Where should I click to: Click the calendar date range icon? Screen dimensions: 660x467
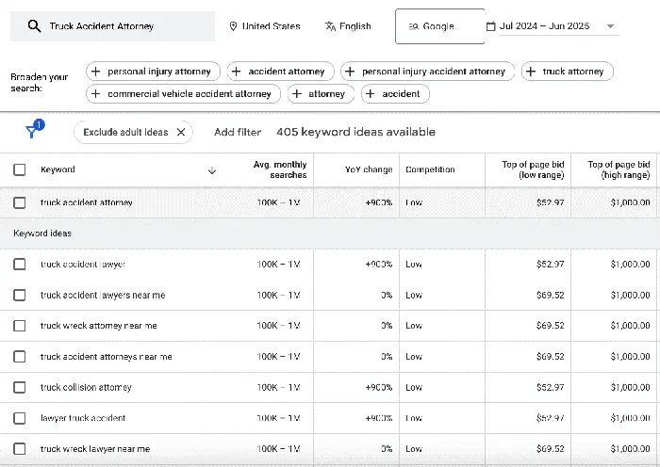pos(490,26)
